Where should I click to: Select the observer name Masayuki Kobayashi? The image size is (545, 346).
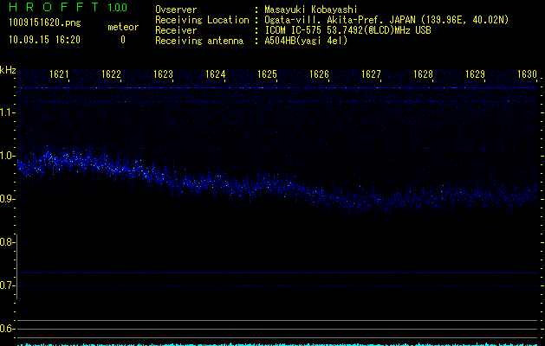pyautogui.click(x=310, y=10)
